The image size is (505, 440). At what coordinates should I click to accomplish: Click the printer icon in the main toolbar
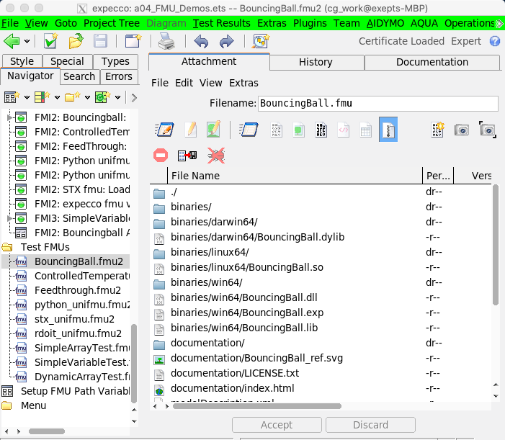tap(166, 41)
